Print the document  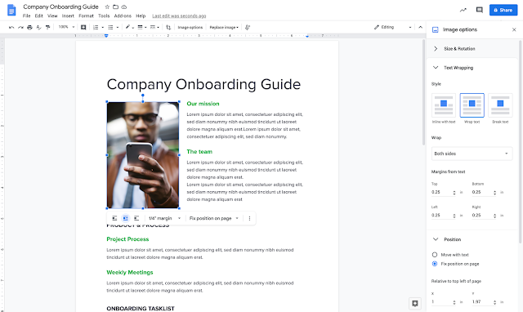(x=29, y=27)
